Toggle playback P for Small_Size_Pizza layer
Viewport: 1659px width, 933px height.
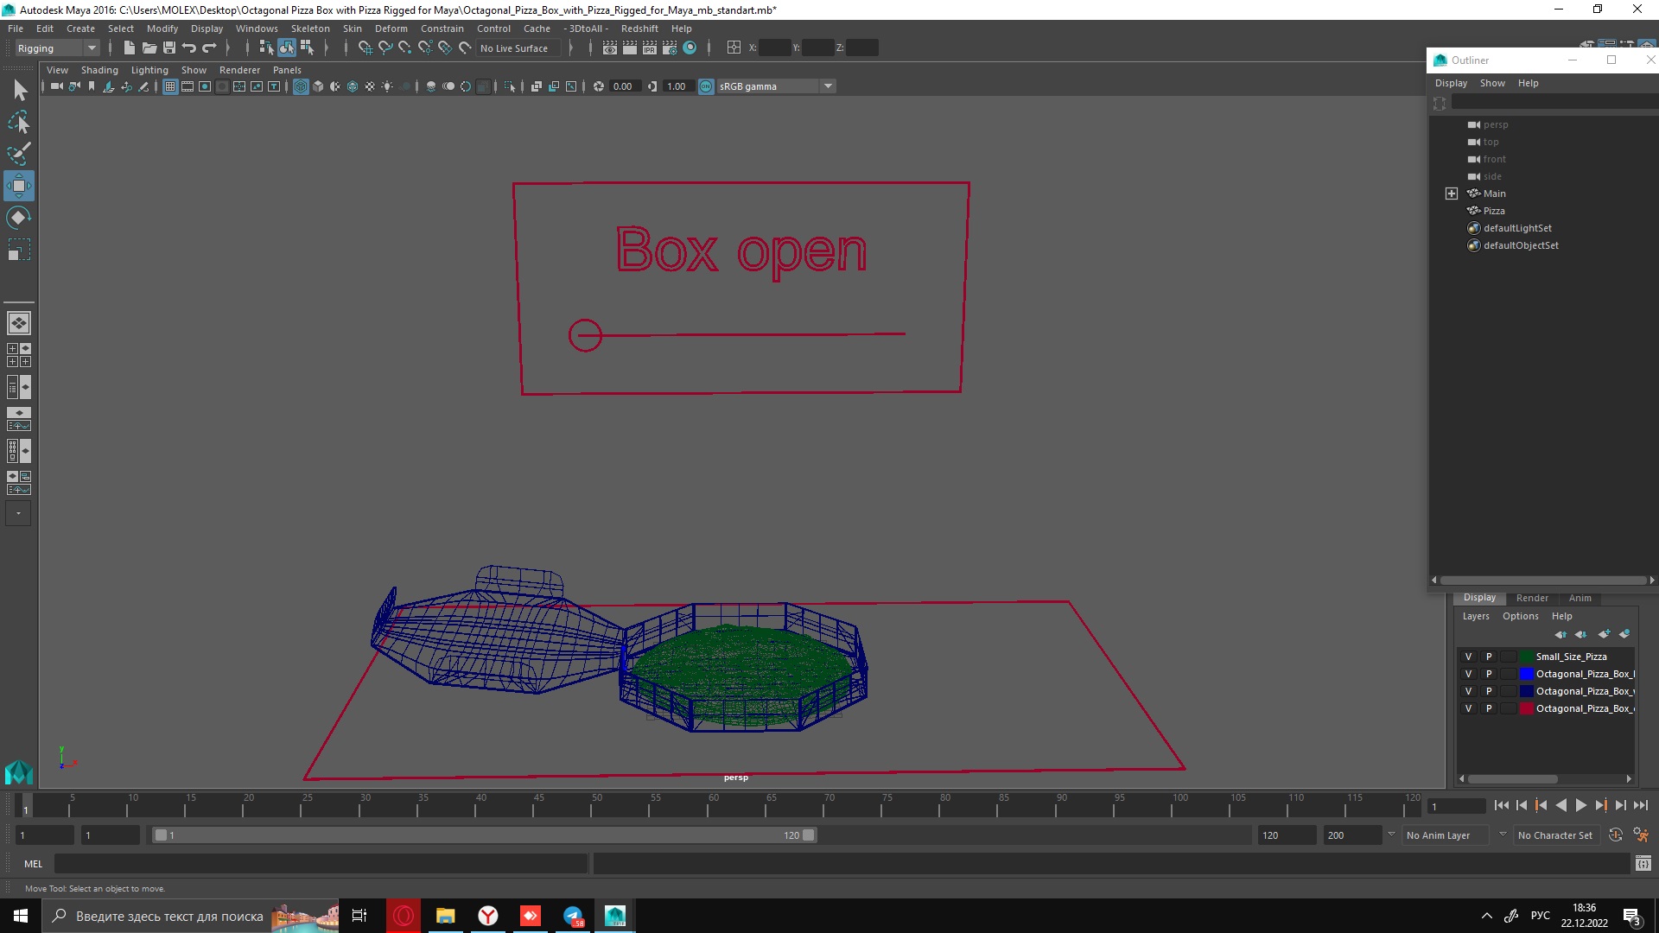pos(1488,657)
